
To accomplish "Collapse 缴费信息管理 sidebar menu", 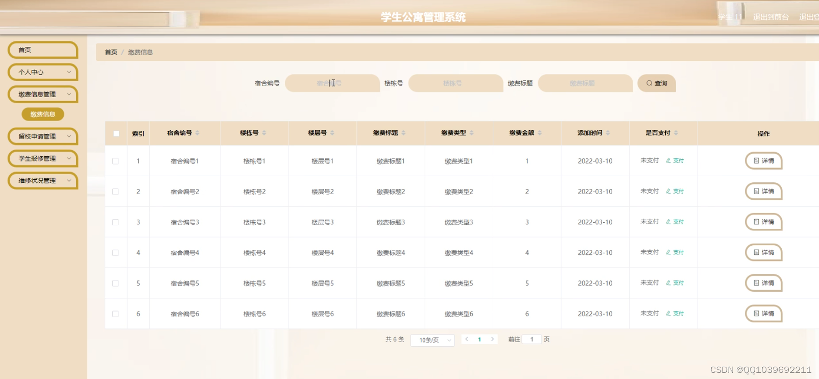I will [x=43, y=94].
